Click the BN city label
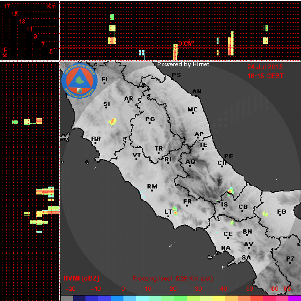Screen dimensions: 301x301 click(x=247, y=232)
